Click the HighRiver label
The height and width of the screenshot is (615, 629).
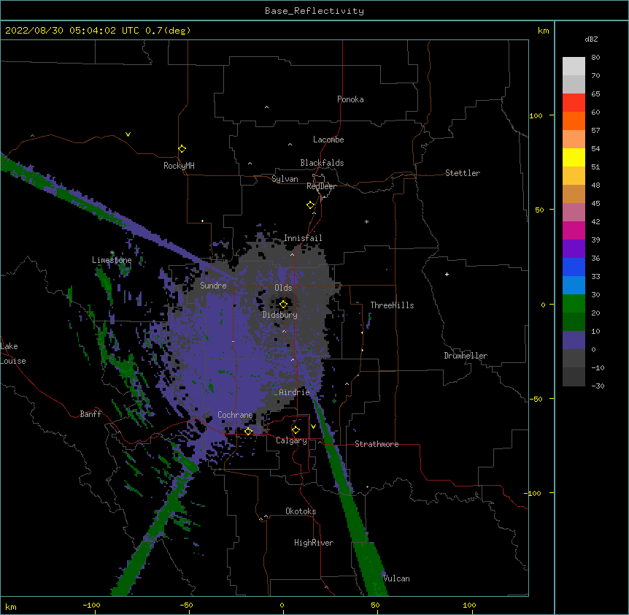tap(314, 543)
